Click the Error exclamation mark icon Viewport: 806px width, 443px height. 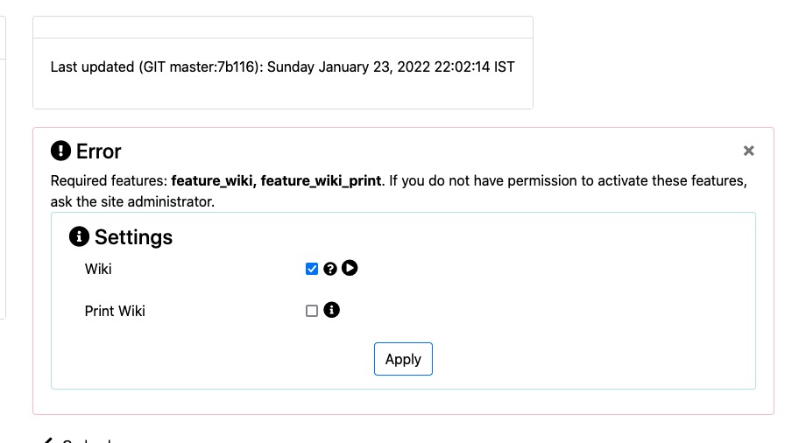point(60,151)
